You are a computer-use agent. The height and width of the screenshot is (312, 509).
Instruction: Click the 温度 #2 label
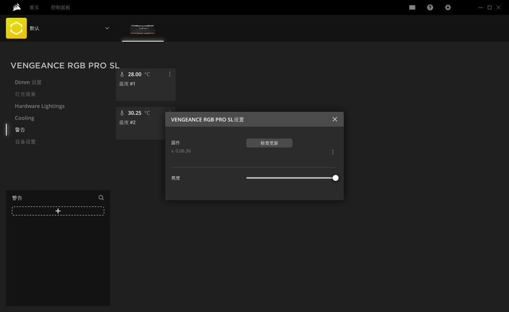(127, 122)
